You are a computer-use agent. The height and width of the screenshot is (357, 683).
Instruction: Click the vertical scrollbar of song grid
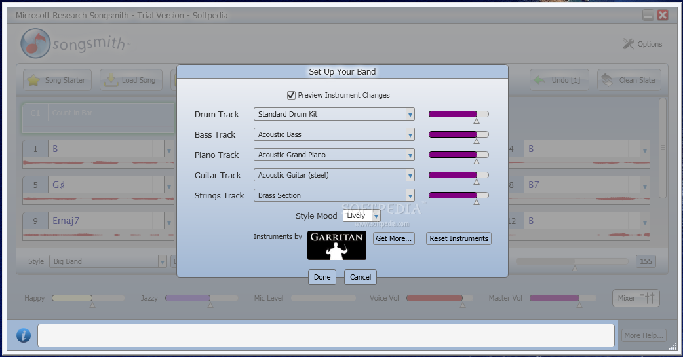pos(663,148)
